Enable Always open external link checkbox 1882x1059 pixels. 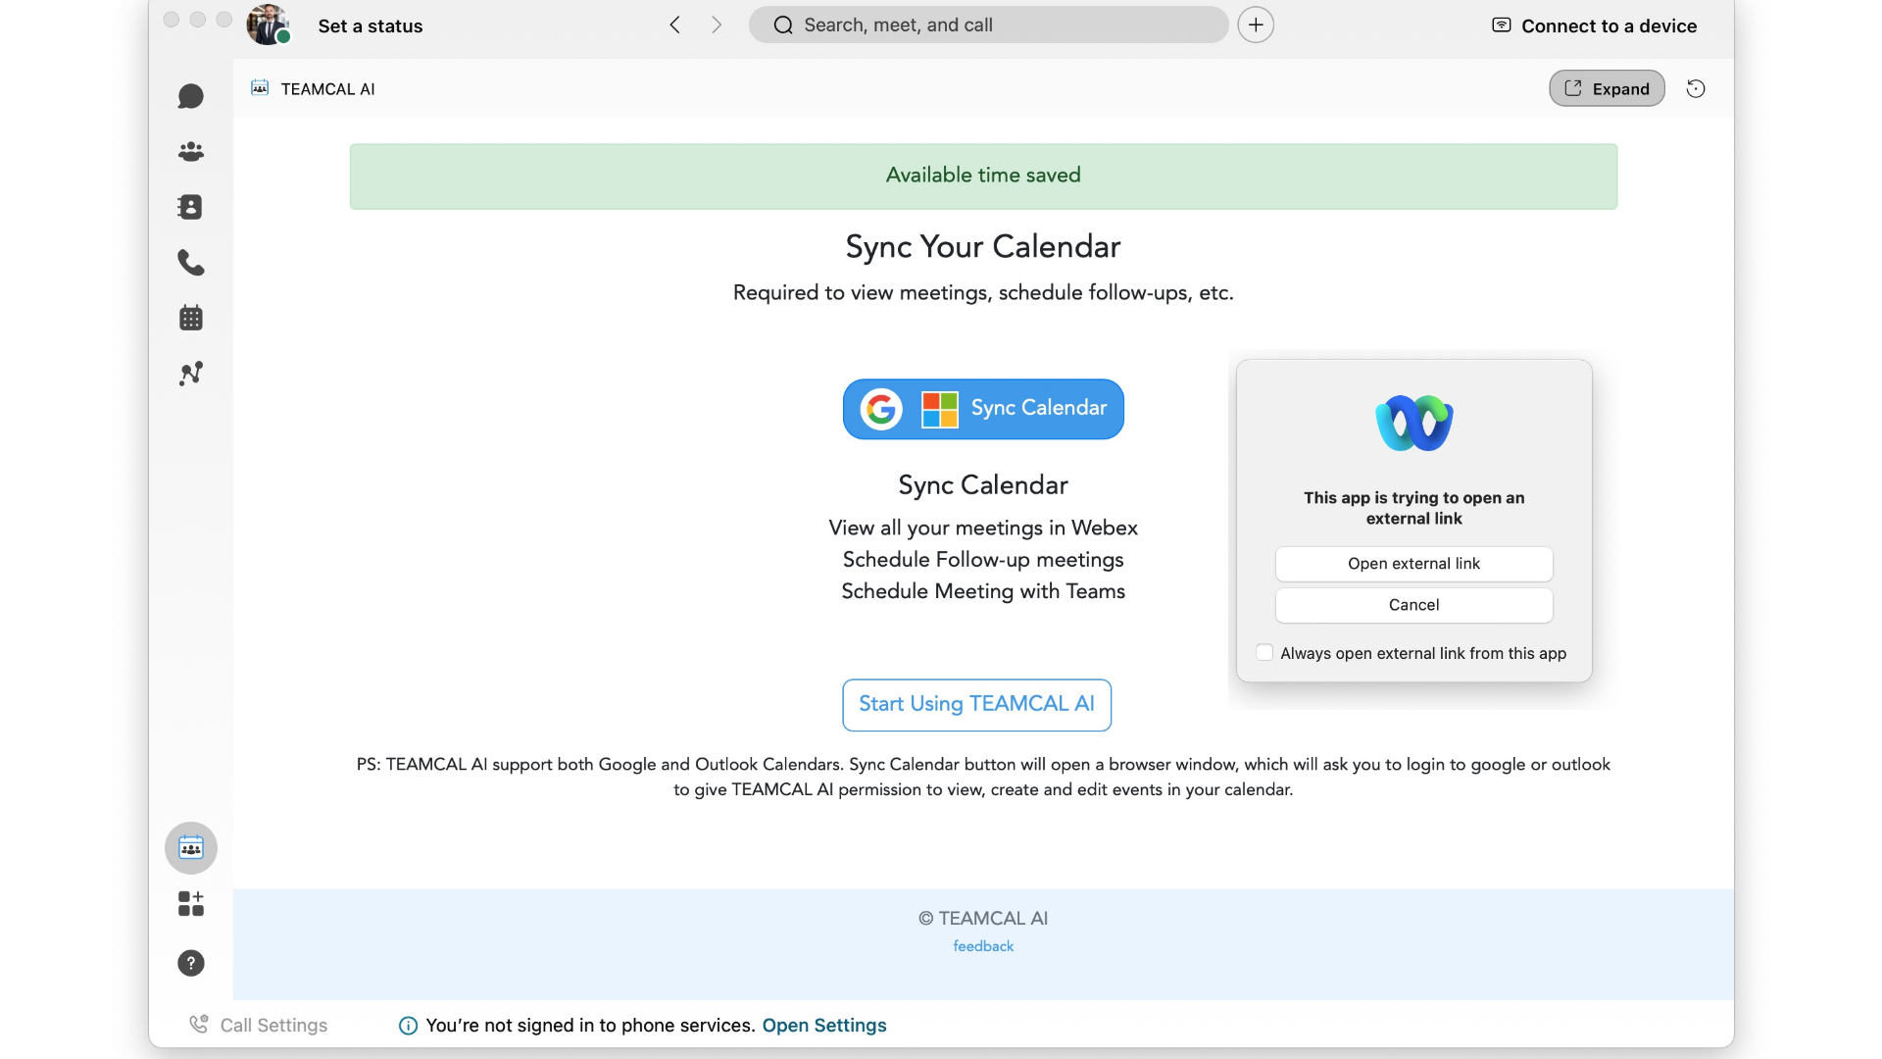click(x=1264, y=653)
